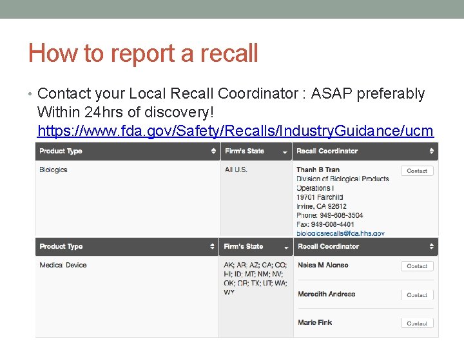
Task: Click Contact button for Meredith Andress
Action: [x=417, y=295]
